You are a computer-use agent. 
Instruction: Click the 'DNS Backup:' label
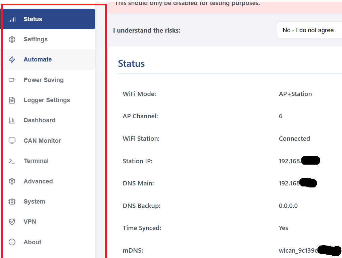pos(142,206)
